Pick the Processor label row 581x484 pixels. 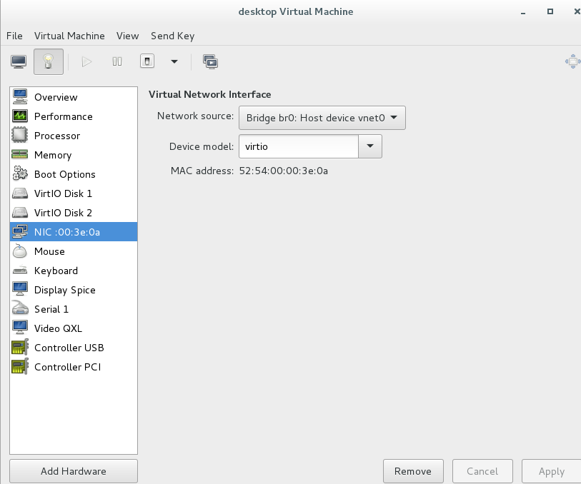click(x=57, y=136)
